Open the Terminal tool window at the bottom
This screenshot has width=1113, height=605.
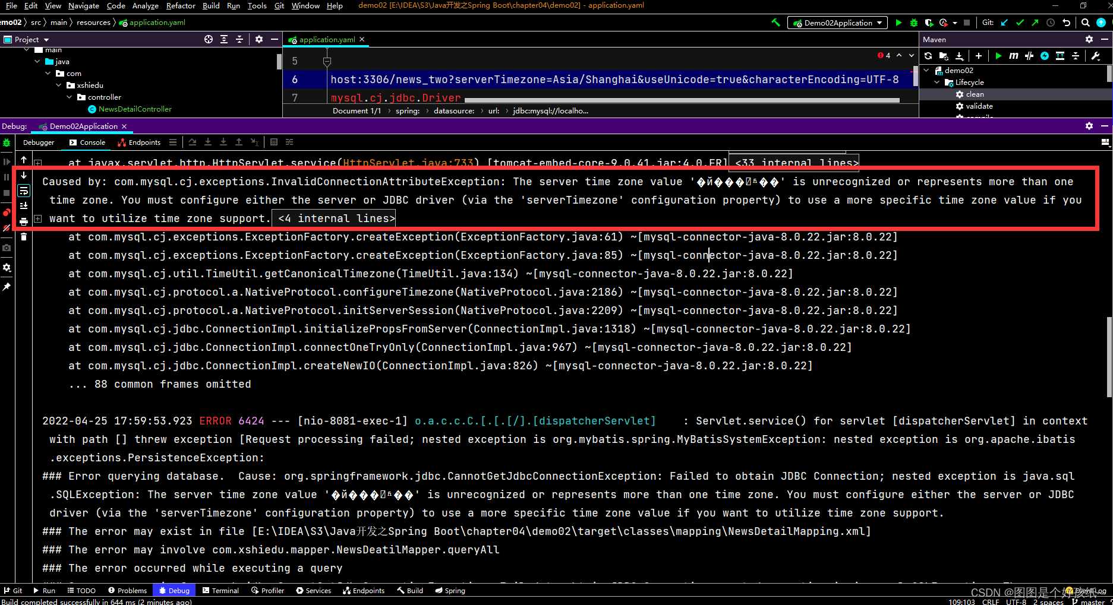coord(220,590)
